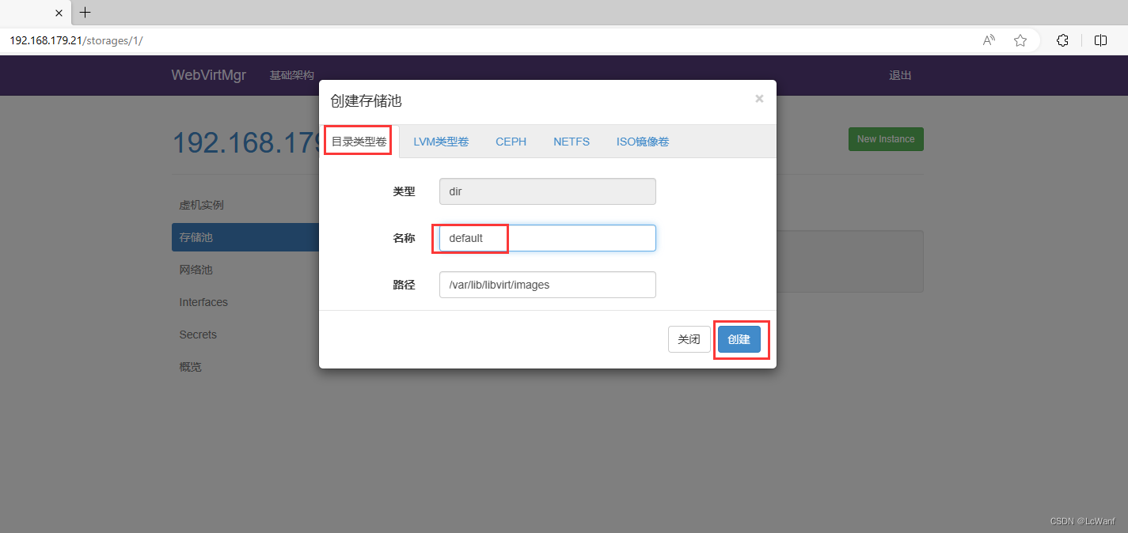Switch to the LVM类型卷 tab
1128x533 pixels.
(441, 142)
